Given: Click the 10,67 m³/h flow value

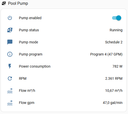Looking at the screenshot, I should (x=114, y=91).
